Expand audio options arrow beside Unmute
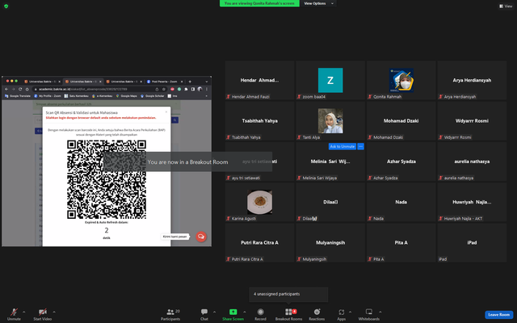Viewport: 517px width, 323px height. click(x=23, y=312)
